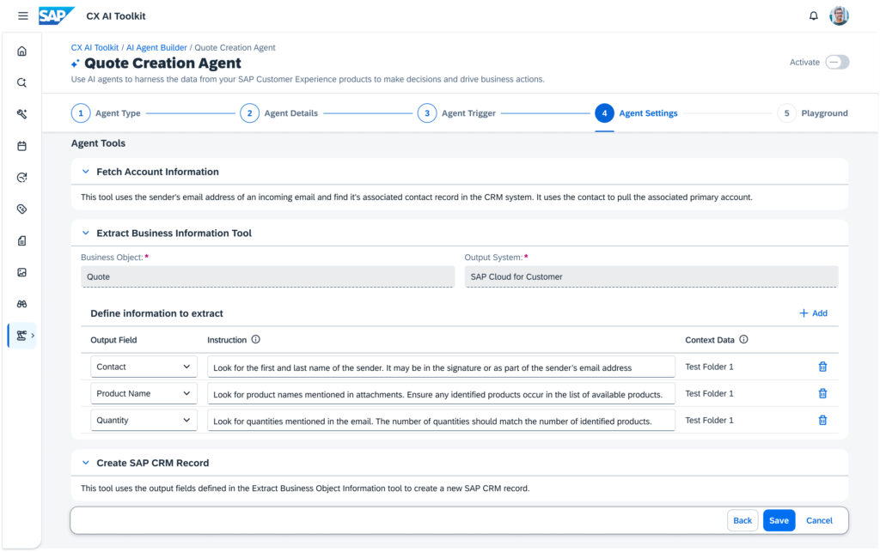Image resolution: width=880 pixels, height=552 pixels.
Task: Collapse the Extract Business Information Tool section
Action: pyautogui.click(x=85, y=233)
